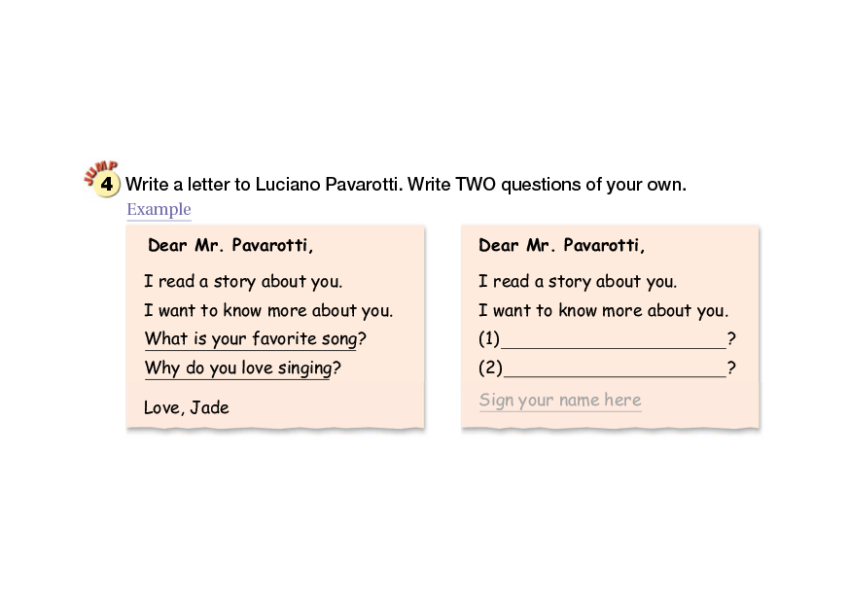
Task: Click "I read a story" in the example letter
Action: point(243,282)
